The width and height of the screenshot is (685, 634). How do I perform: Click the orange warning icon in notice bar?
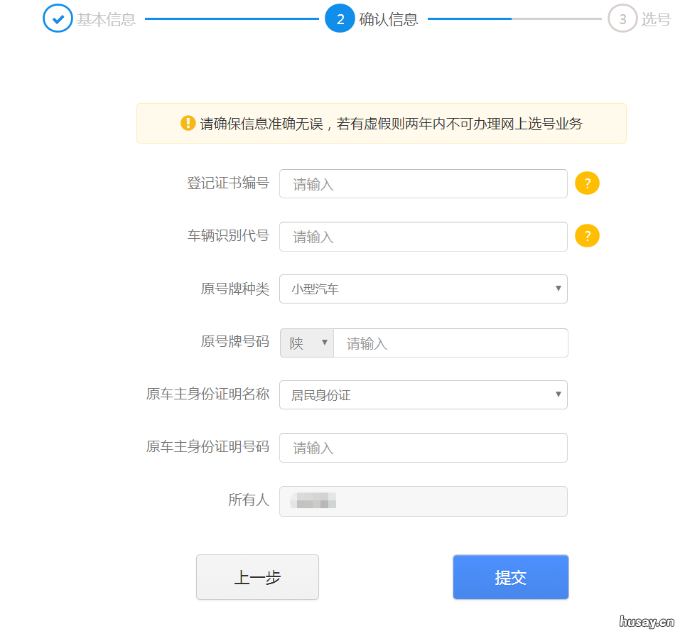[x=187, y=123]
